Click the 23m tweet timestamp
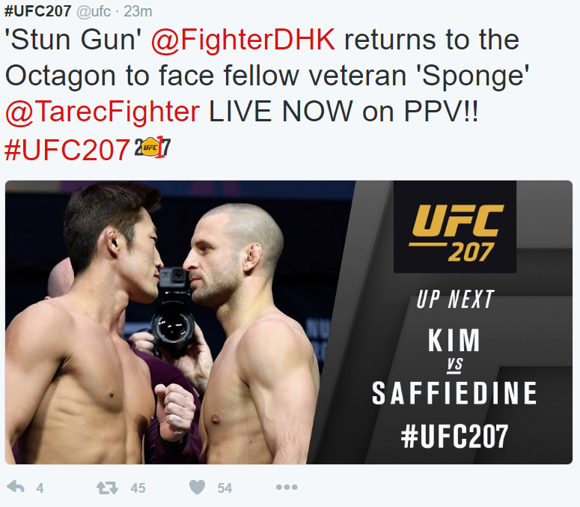 click(x=138, y=11)
